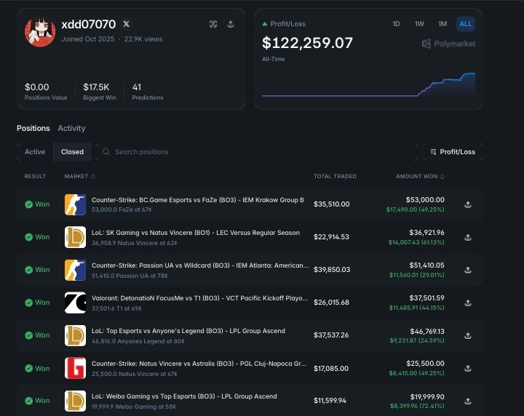Share the Top Esports vs Anyone's Legend position

[x=468, y=335]
